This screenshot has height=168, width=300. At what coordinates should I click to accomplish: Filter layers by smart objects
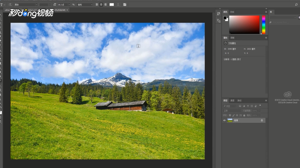256,106
